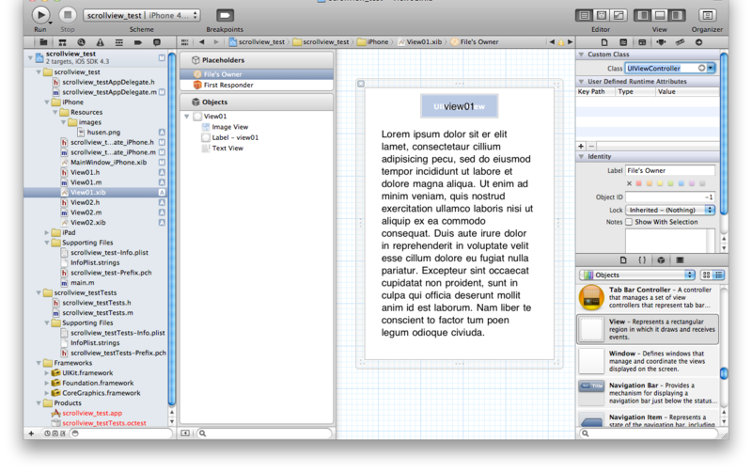Select the Standard editor button
Viewport: 752px width, 472px height.
[584, 15]
